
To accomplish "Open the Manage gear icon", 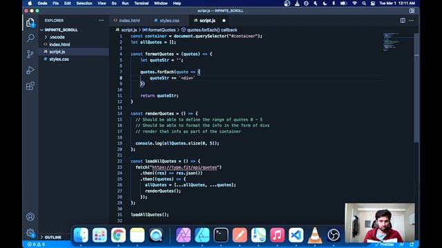I will [30, 233].
